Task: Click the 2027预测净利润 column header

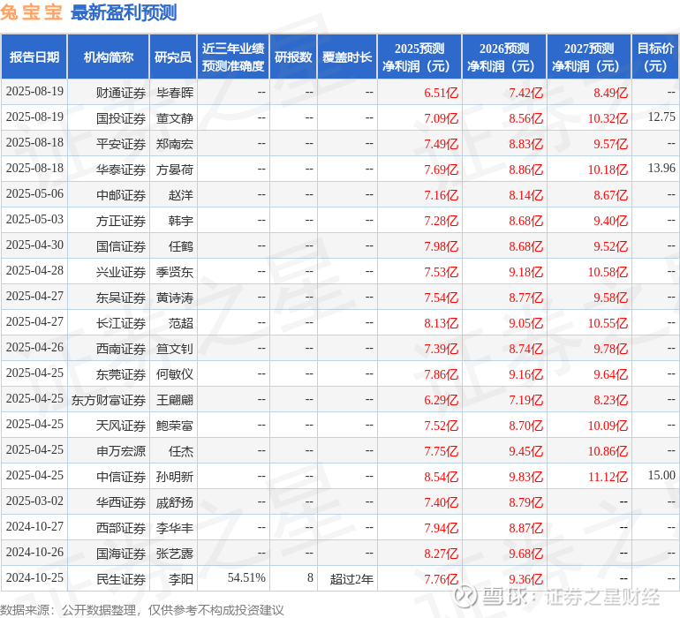Action: (589, 57)
